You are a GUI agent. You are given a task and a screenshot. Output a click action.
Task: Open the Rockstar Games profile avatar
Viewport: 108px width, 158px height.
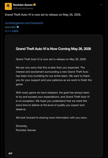point(8,7)
